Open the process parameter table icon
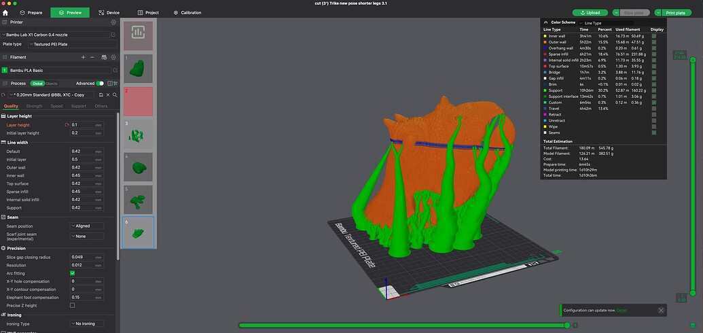The width and height of the screenshot is (703, 333). 110,84
